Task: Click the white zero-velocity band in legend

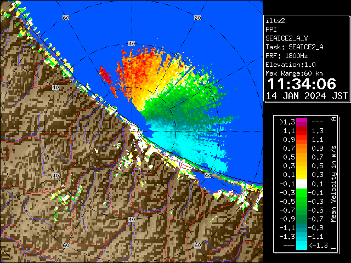Action: coord(302,184)
